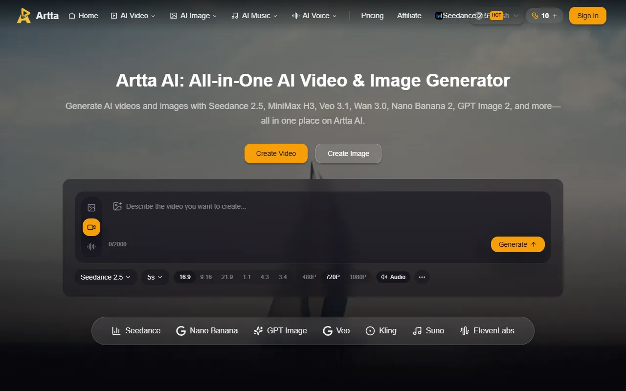Screen dimensions: 626x391
Task: Click the Generate button
Action: click(518, 244)
